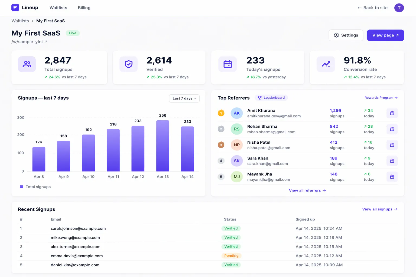Viewport: 416px width, 277px height.
Task: Navigate to Waitlists breadcrumb
Action: coord(20,21)
